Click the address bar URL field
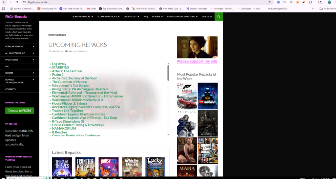This screenshot has height=179, width=336. click(146, 2)
